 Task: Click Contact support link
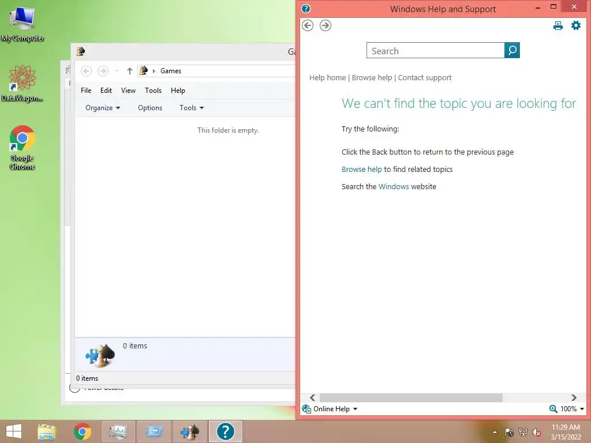click(425, 78)
